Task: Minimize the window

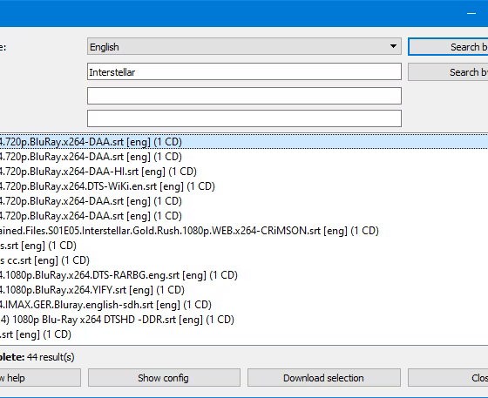Action: click(x=471, y=13)
